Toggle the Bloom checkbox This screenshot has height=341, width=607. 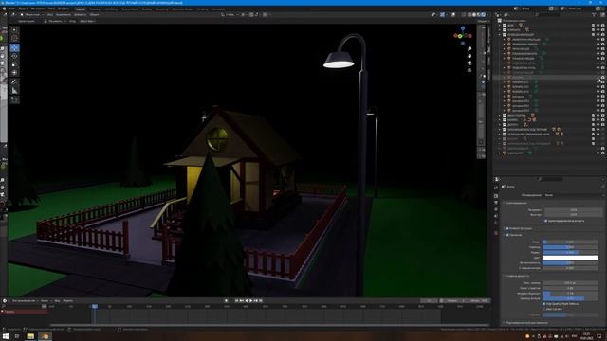pyautogui.click(x=507, y=235)
